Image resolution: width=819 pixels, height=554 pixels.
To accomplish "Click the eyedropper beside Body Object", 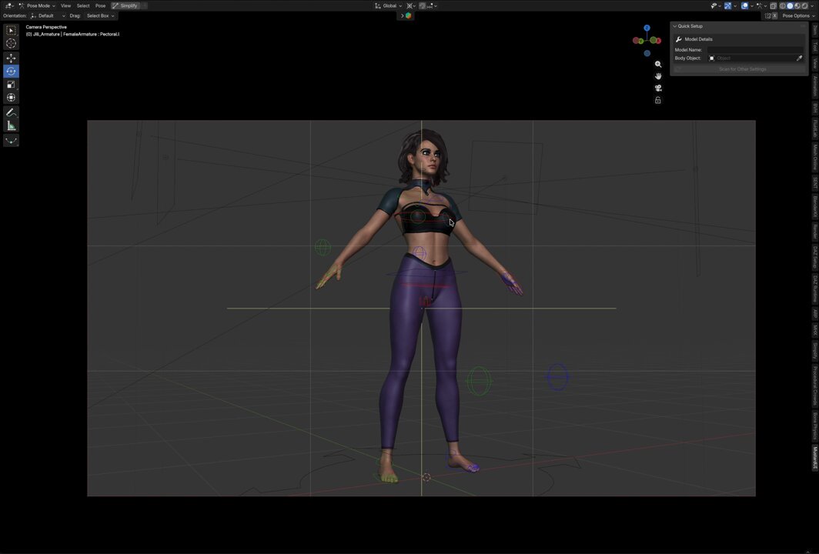I will pos(799,58).
